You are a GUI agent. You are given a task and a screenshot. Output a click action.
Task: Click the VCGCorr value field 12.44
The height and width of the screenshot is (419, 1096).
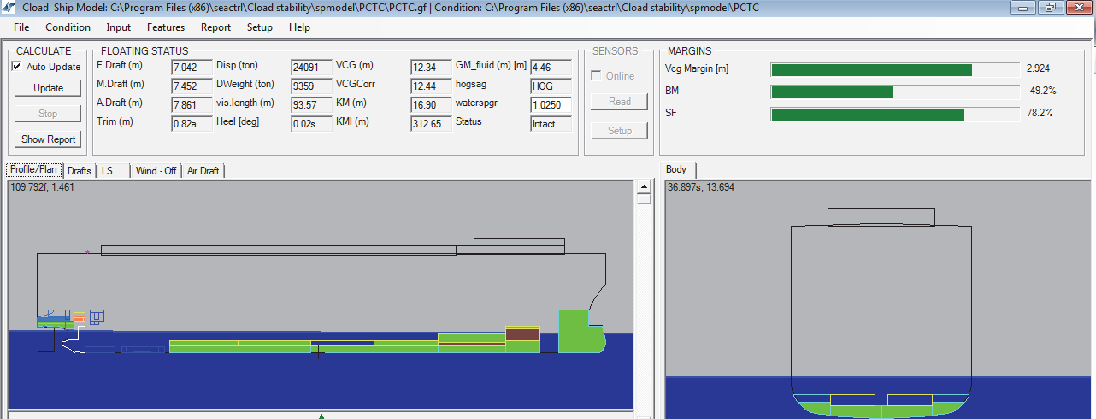click(x=431, y=86)
